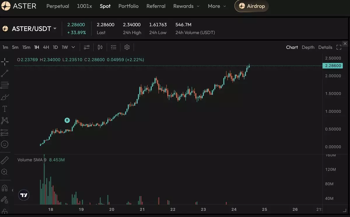Open the indicators panel icon
The height and width of the screenshot is (217, 350).
(87, 47)
